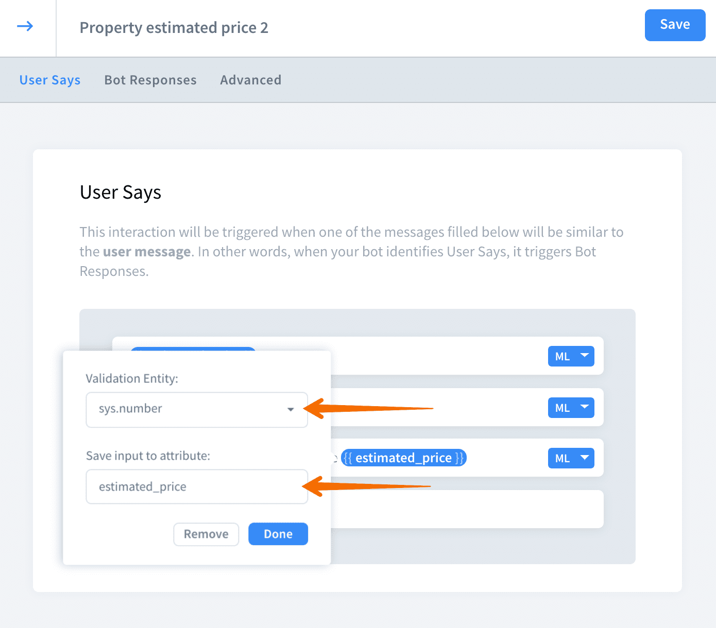Click the interaction title Property estimated price 2
This screenshot has height=628, width=716.
tap(174, 28)
